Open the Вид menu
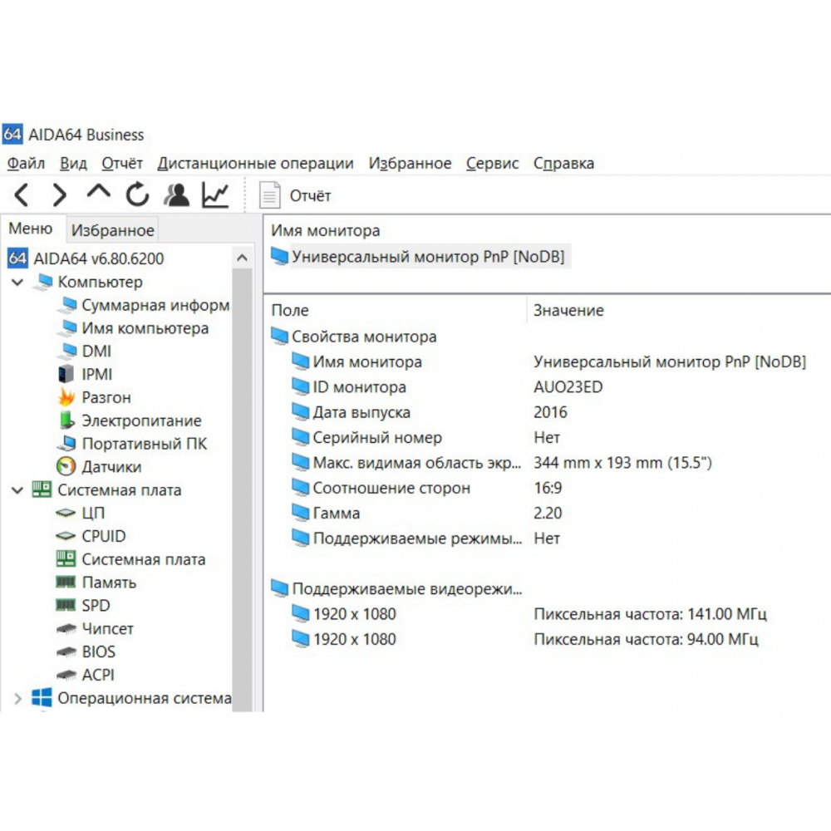Viewport: 831px width, 831px height. (x=73, y=163)
